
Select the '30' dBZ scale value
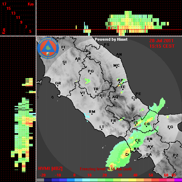(x=120, y=175)
